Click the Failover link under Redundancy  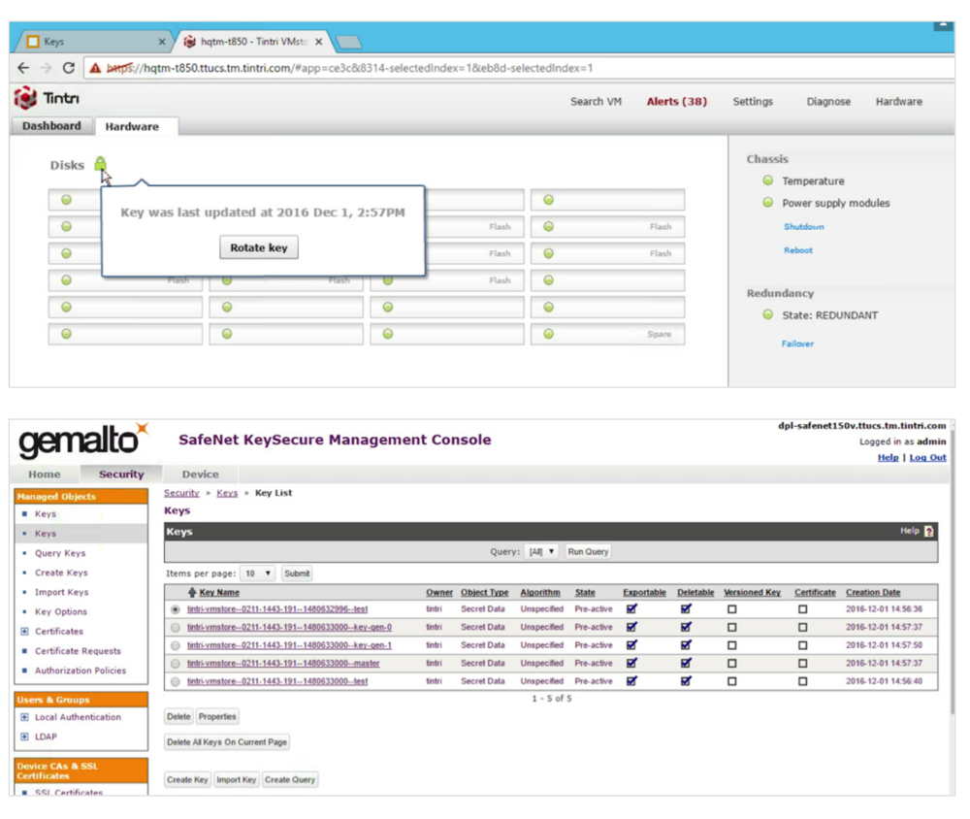pyautogui.click(x=797, y=344)
